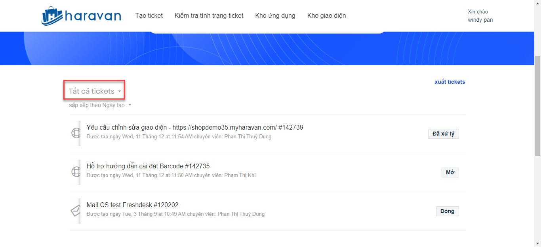Viewport: 541px width, 247px height.
Task: Click globe icon of Barcode ticket
Action: click(76, 172)
